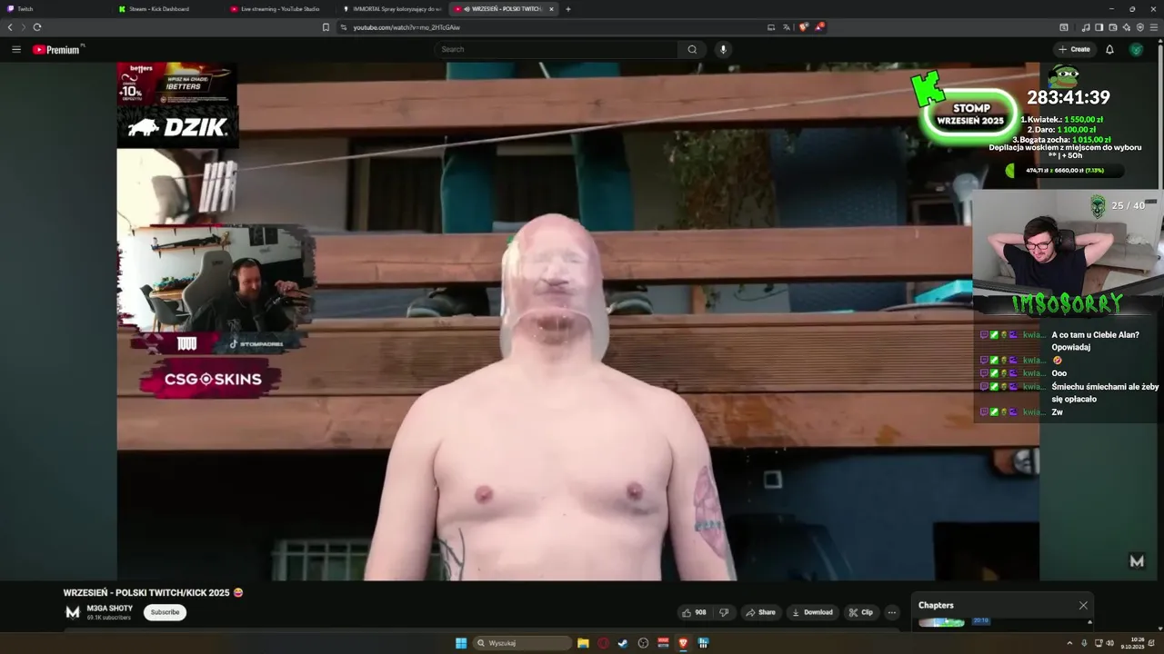This screenshot has width=1164, height=654.
Task: Toggle the browser sidebar panel
Action: [x=1099, y=27]
